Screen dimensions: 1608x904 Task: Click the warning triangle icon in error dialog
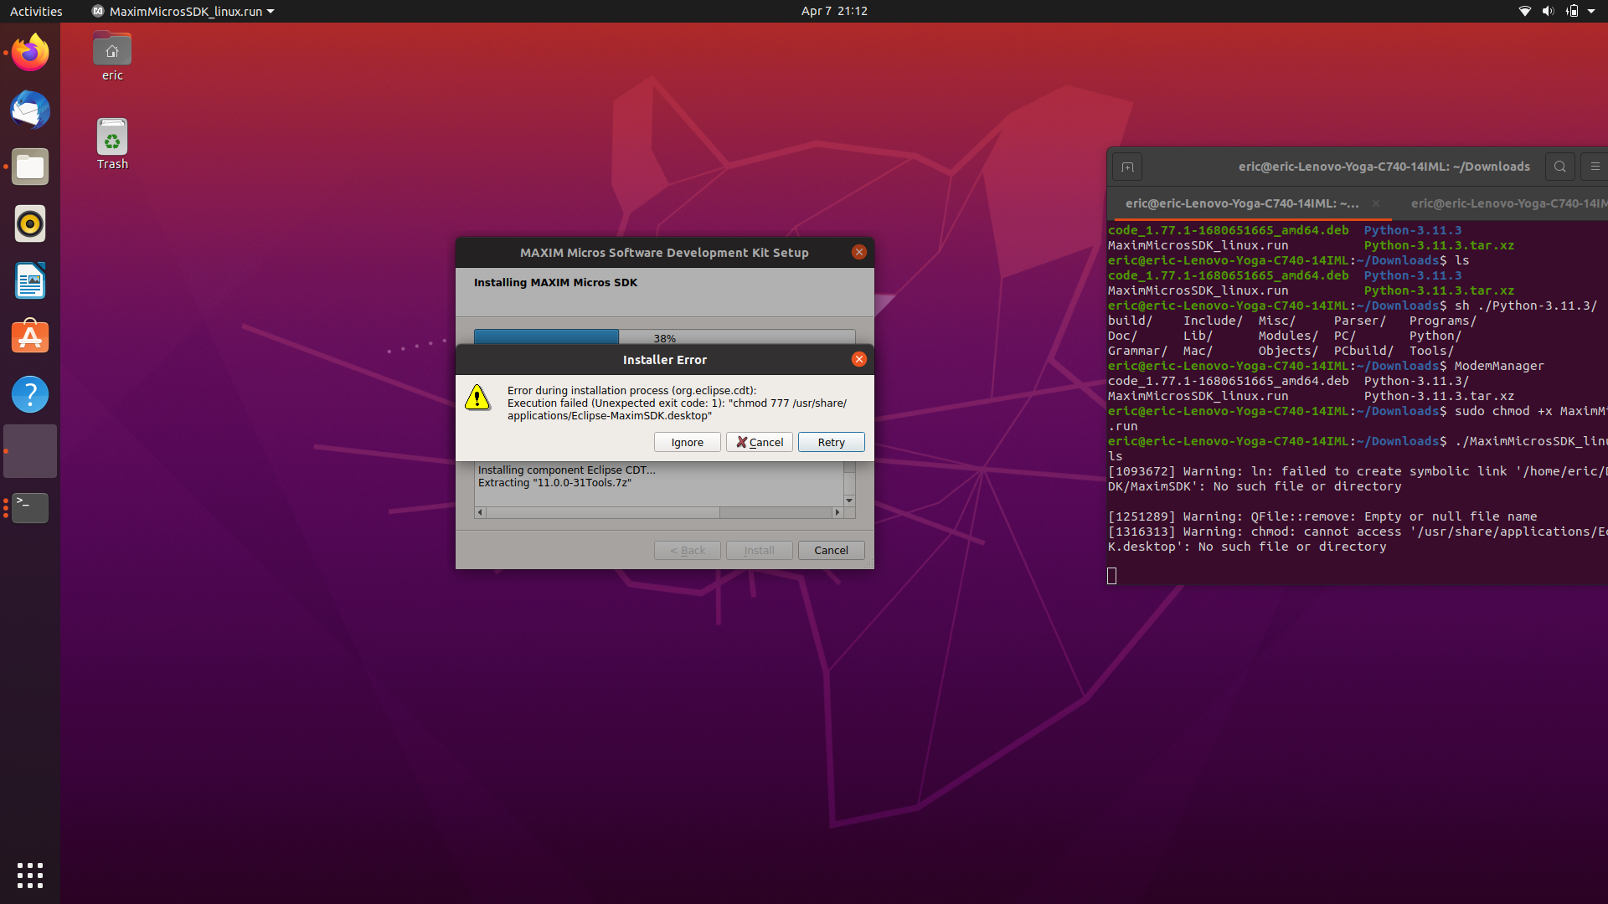pyautogui.click(x=477, y=398)
